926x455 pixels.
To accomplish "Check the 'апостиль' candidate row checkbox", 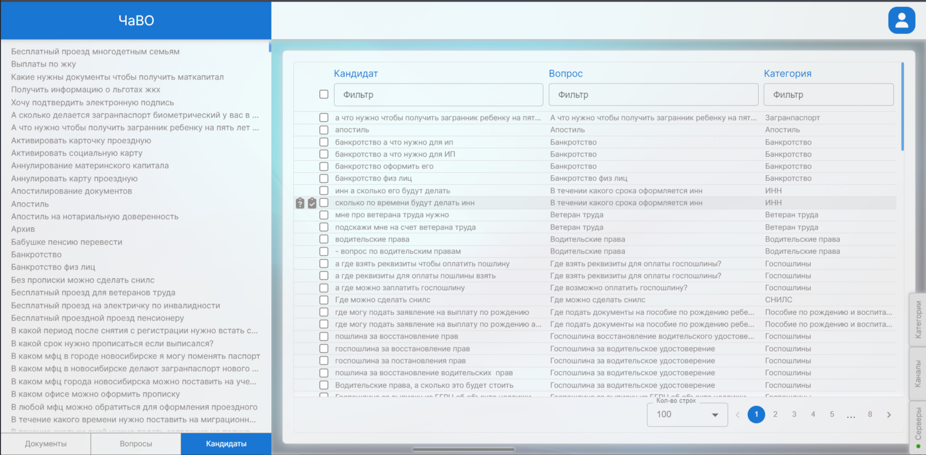I will tap(324, 130).
